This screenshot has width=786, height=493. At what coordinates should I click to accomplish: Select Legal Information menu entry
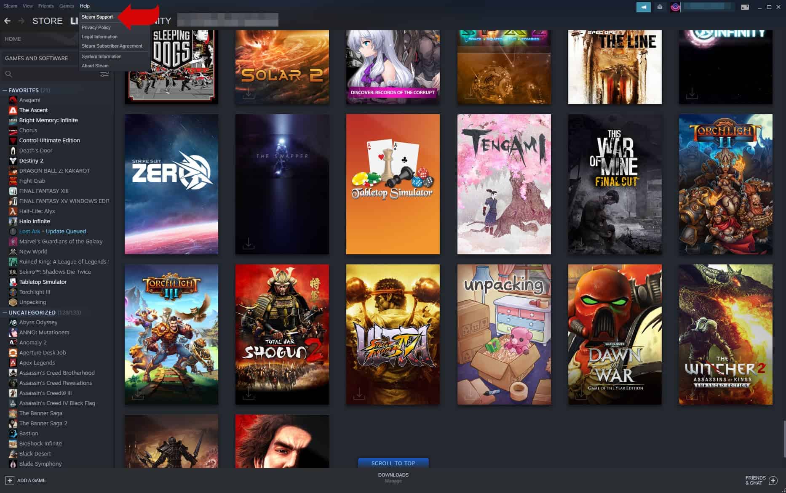pos(99,37)
